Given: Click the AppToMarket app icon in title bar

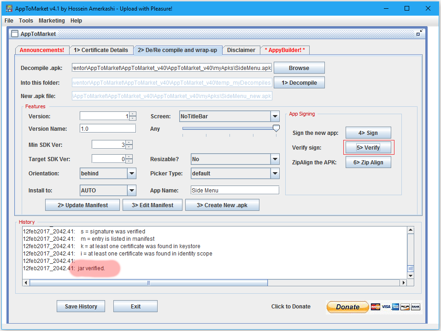Looking at the screenshot, I should coord(9,8).
